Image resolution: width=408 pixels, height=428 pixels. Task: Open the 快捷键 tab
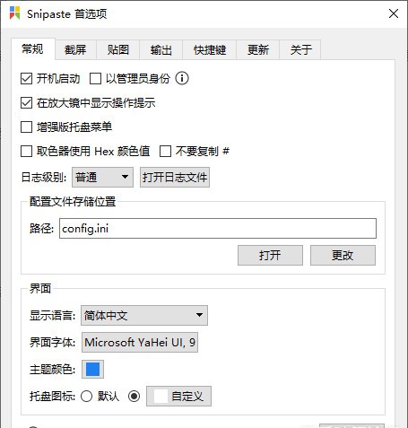pyautogui.click(x=210, y=49)
